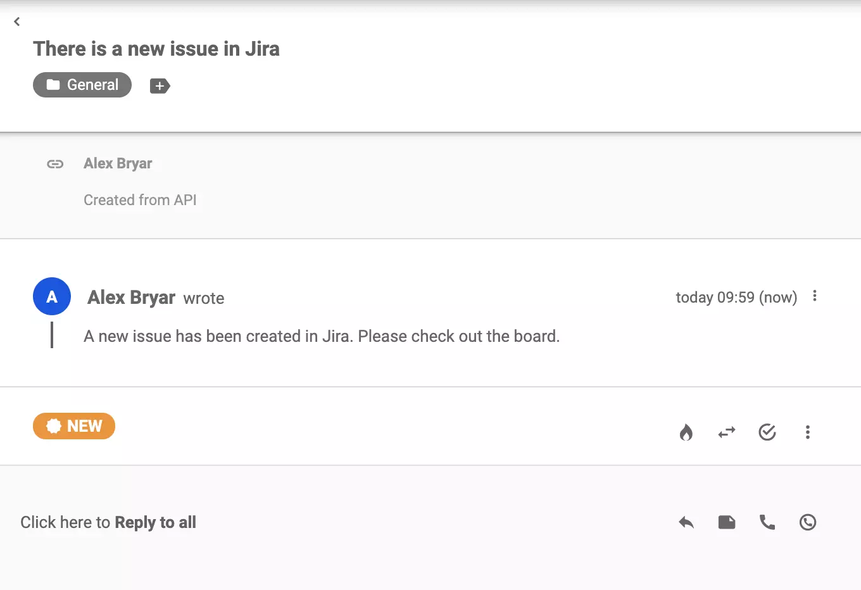Go back using the left chevron
Screen dimensions: 861x590
click(x=16, y=21)
